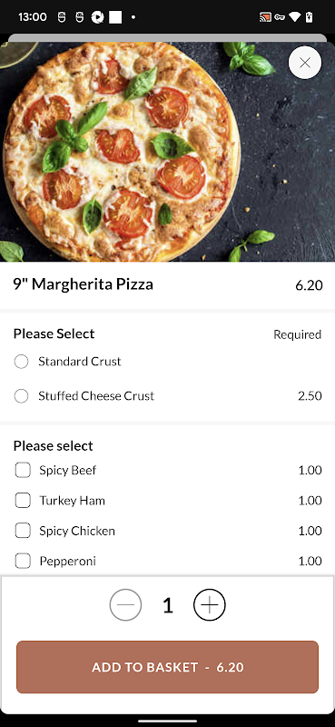Tap the VPN key status icon

click(280, 17)
